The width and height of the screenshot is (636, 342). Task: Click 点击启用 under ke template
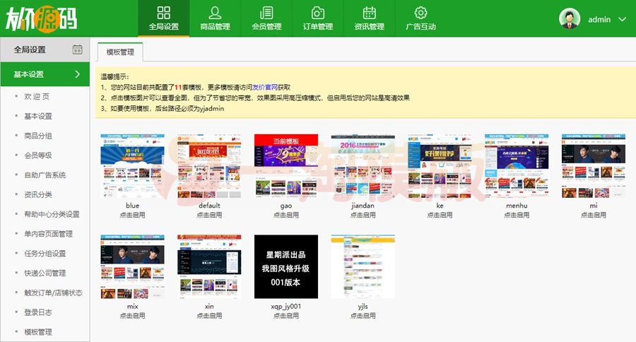click(x=440, y=215)
